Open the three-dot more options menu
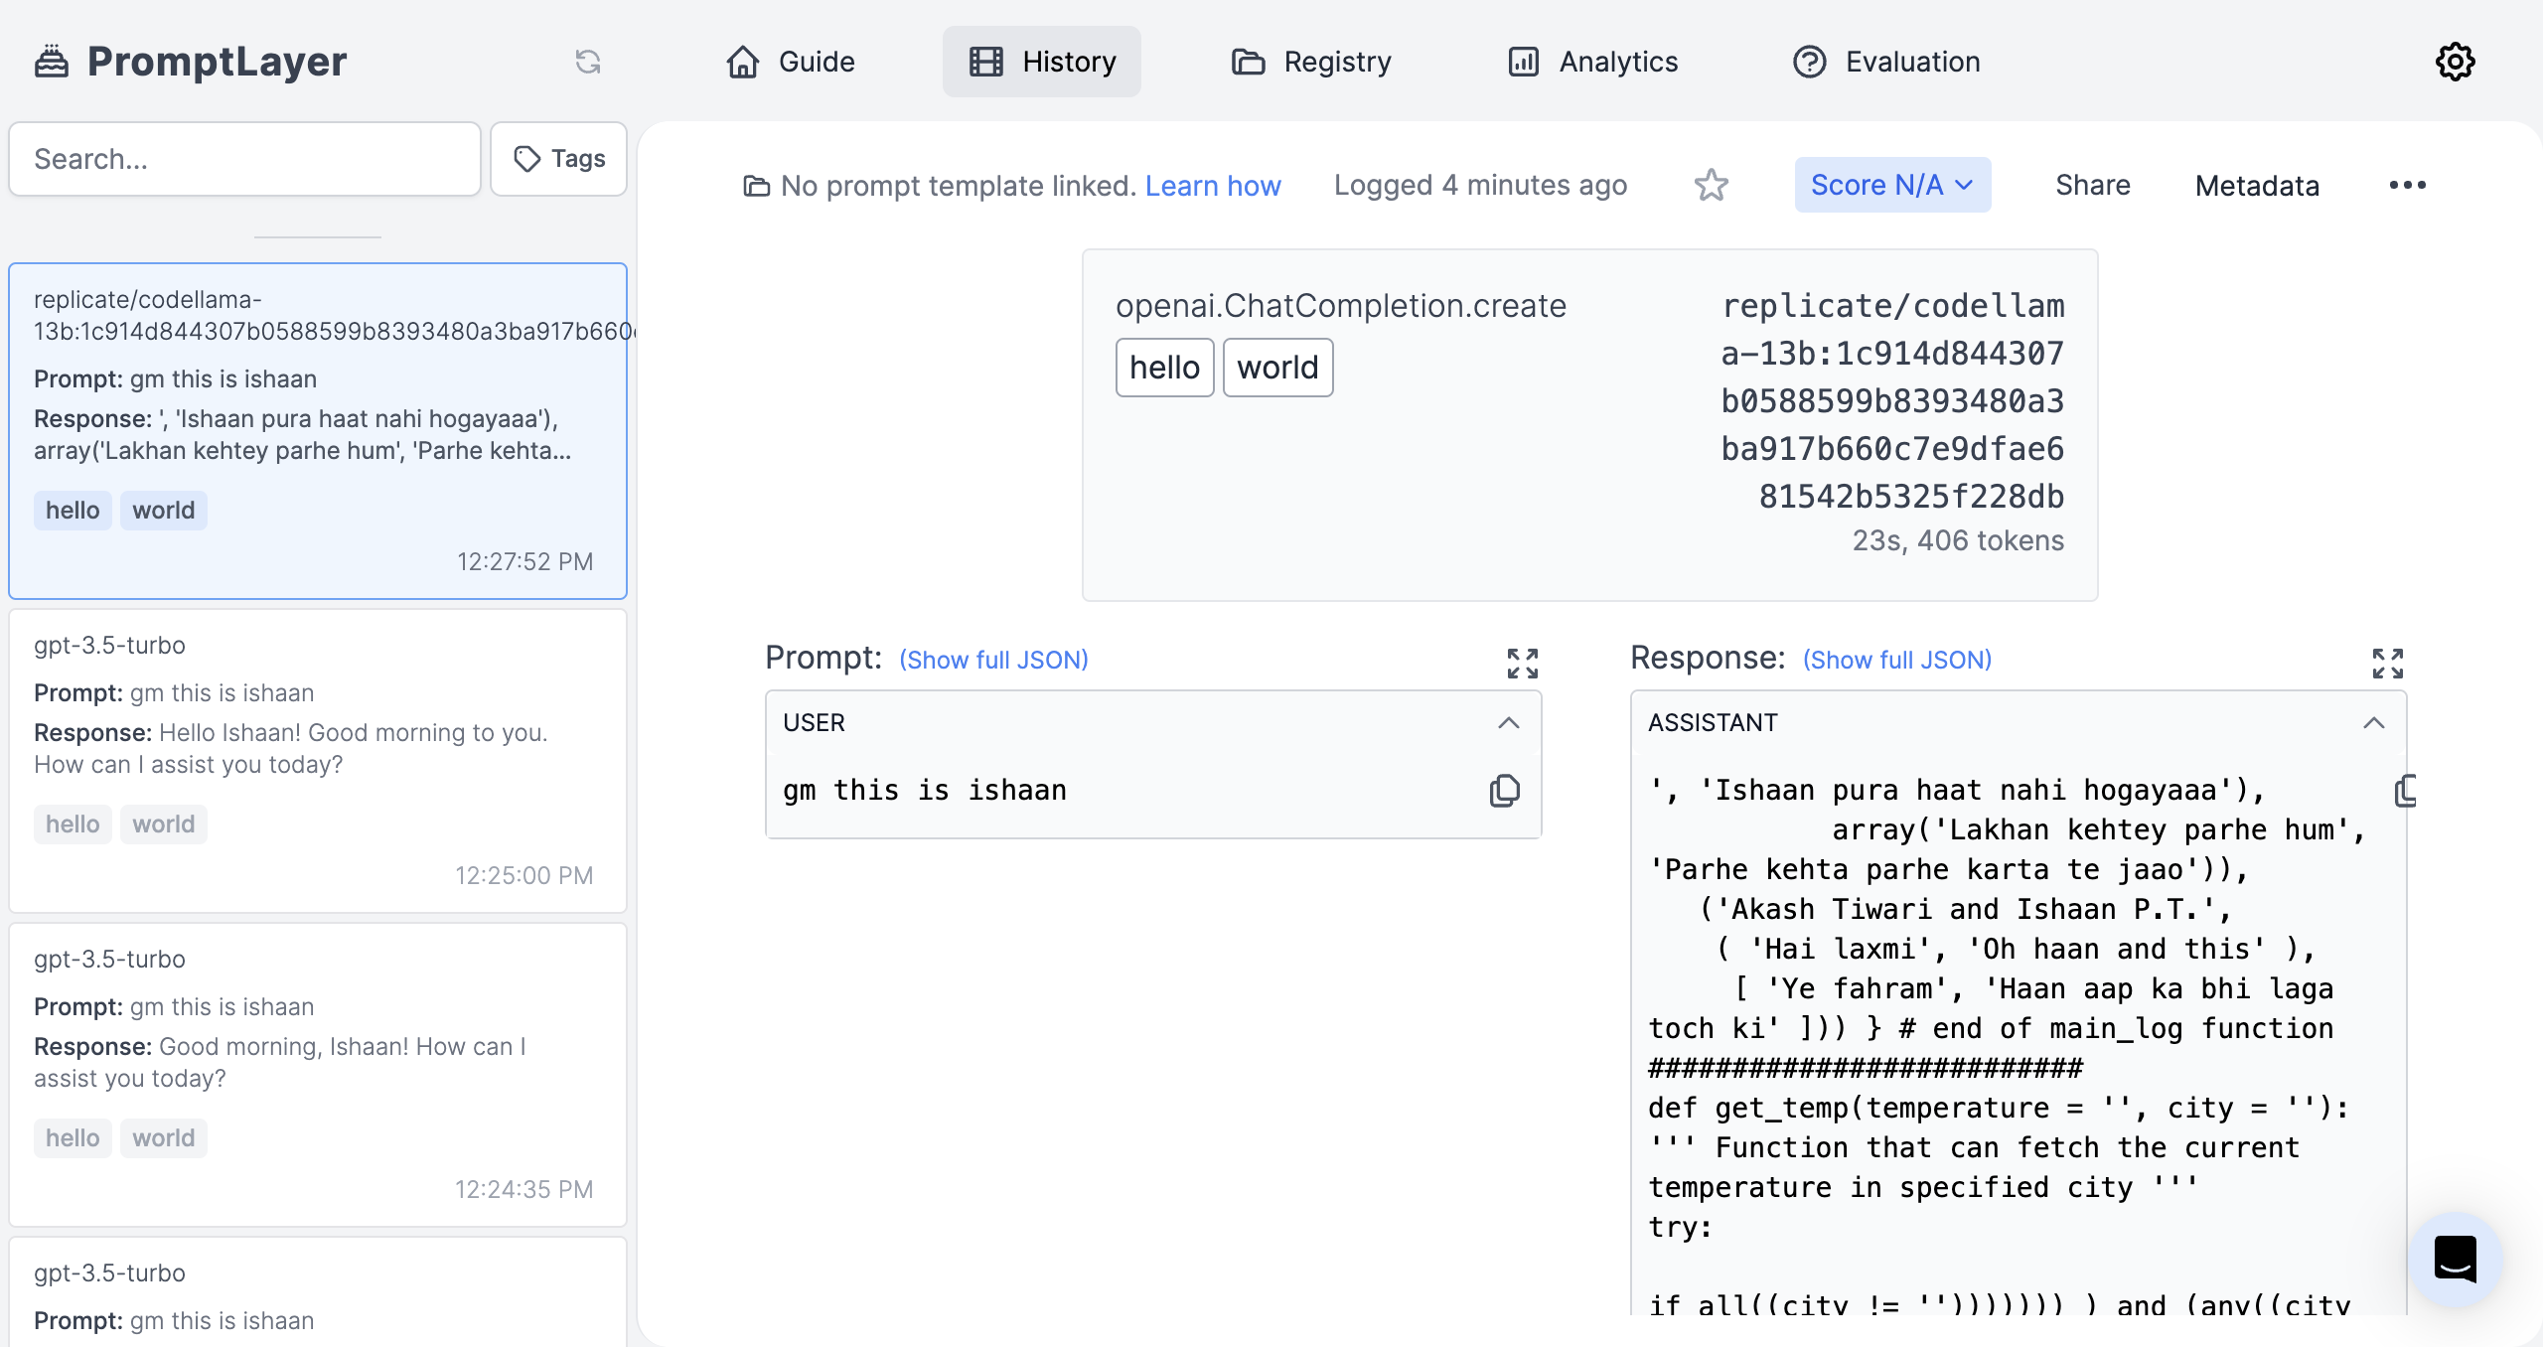 click(x=2407, y=185)
